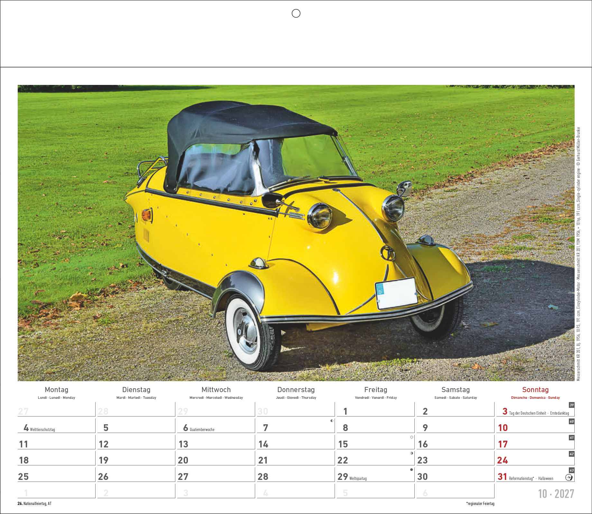Click the 'Erntedanktag' label
The height and width of the screenshot is (514, 592).
pyautogui.click(x=560, y=413)
